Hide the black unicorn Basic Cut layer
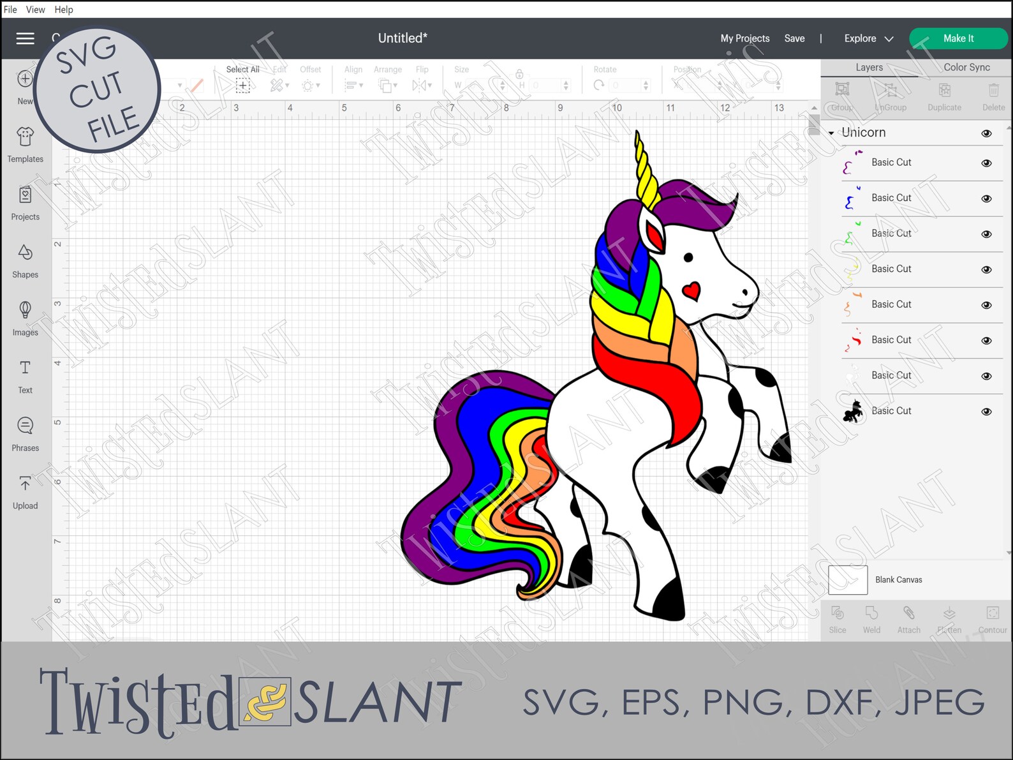 pos(986,412)
